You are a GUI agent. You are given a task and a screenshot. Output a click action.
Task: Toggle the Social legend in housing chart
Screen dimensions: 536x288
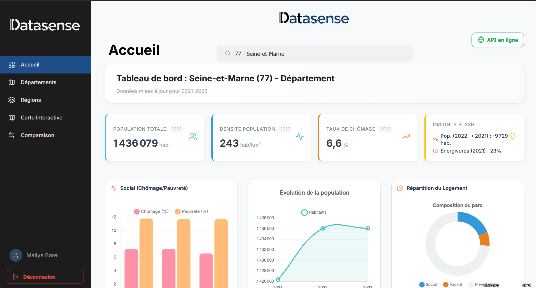point(428,284)
